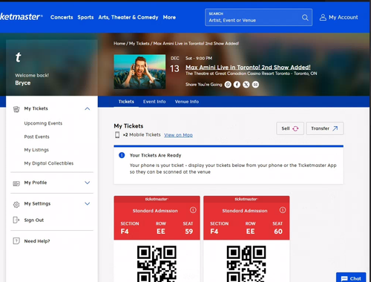Go to My Tickets breadcrumb link
371x282 pixels.
pos(139,44)
